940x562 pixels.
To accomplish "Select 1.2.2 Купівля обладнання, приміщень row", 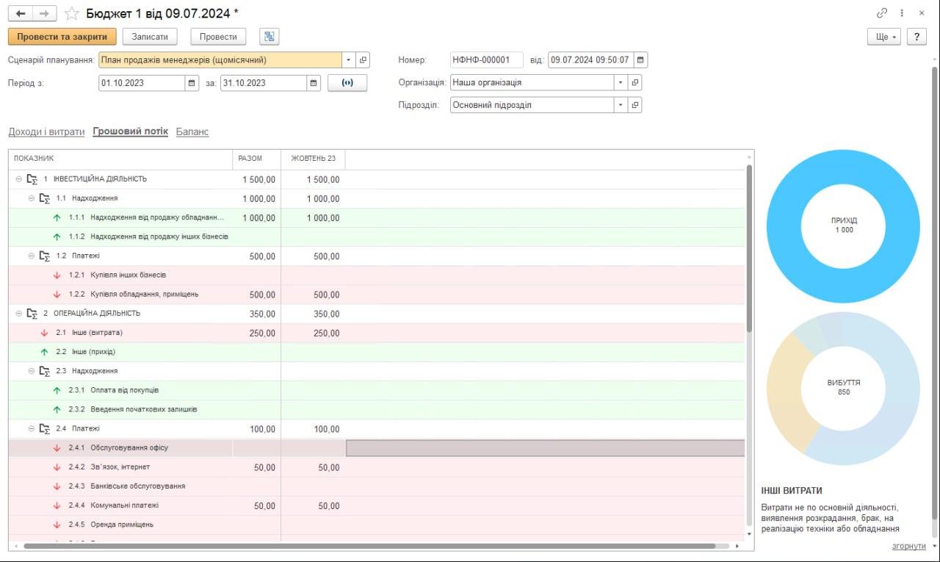I will 377,295.
